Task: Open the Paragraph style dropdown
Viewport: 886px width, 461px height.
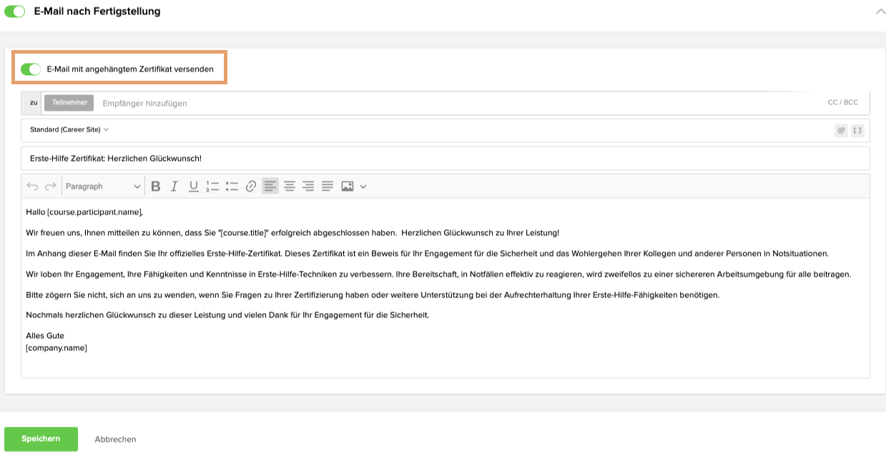Action: [x=104, y=186]
